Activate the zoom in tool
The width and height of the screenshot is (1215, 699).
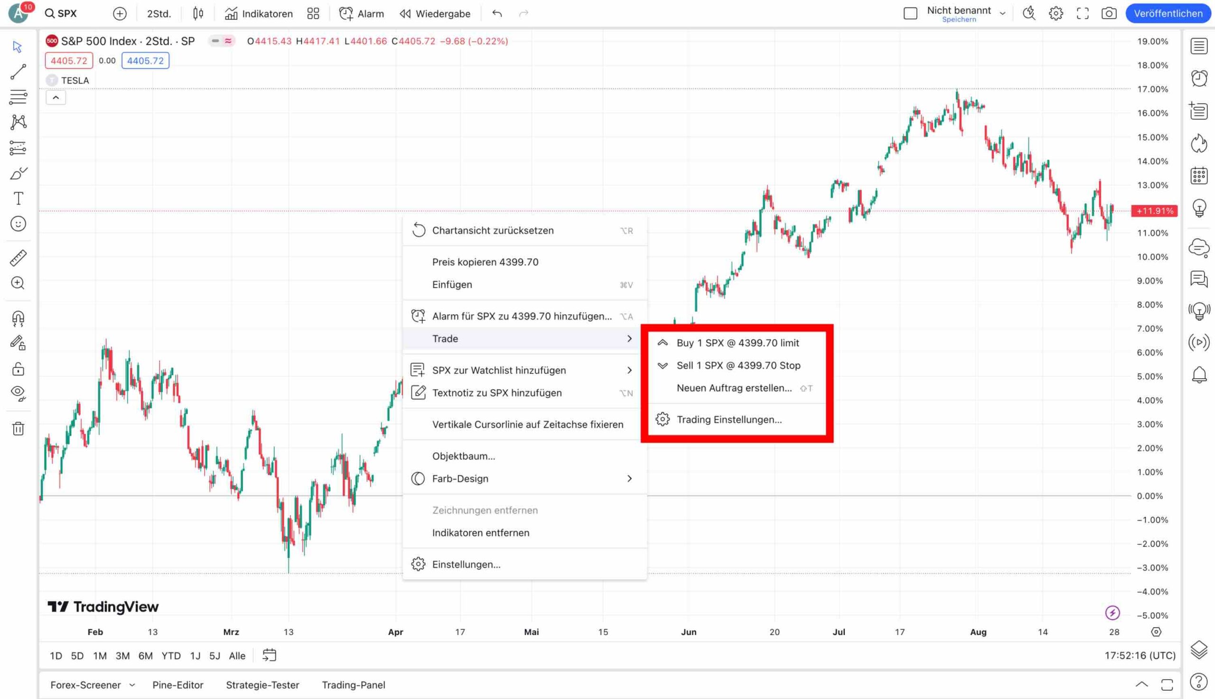click(18, 283)
